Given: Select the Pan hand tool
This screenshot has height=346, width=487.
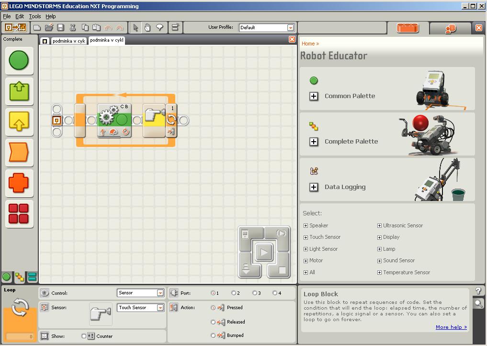Looking at the screenshot, I should (147, 28).
